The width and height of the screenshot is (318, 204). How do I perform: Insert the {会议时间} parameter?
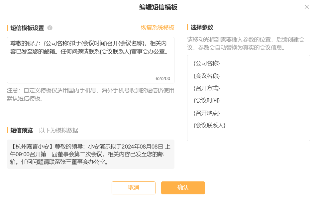pyautogui.click(x=207, y=100)
